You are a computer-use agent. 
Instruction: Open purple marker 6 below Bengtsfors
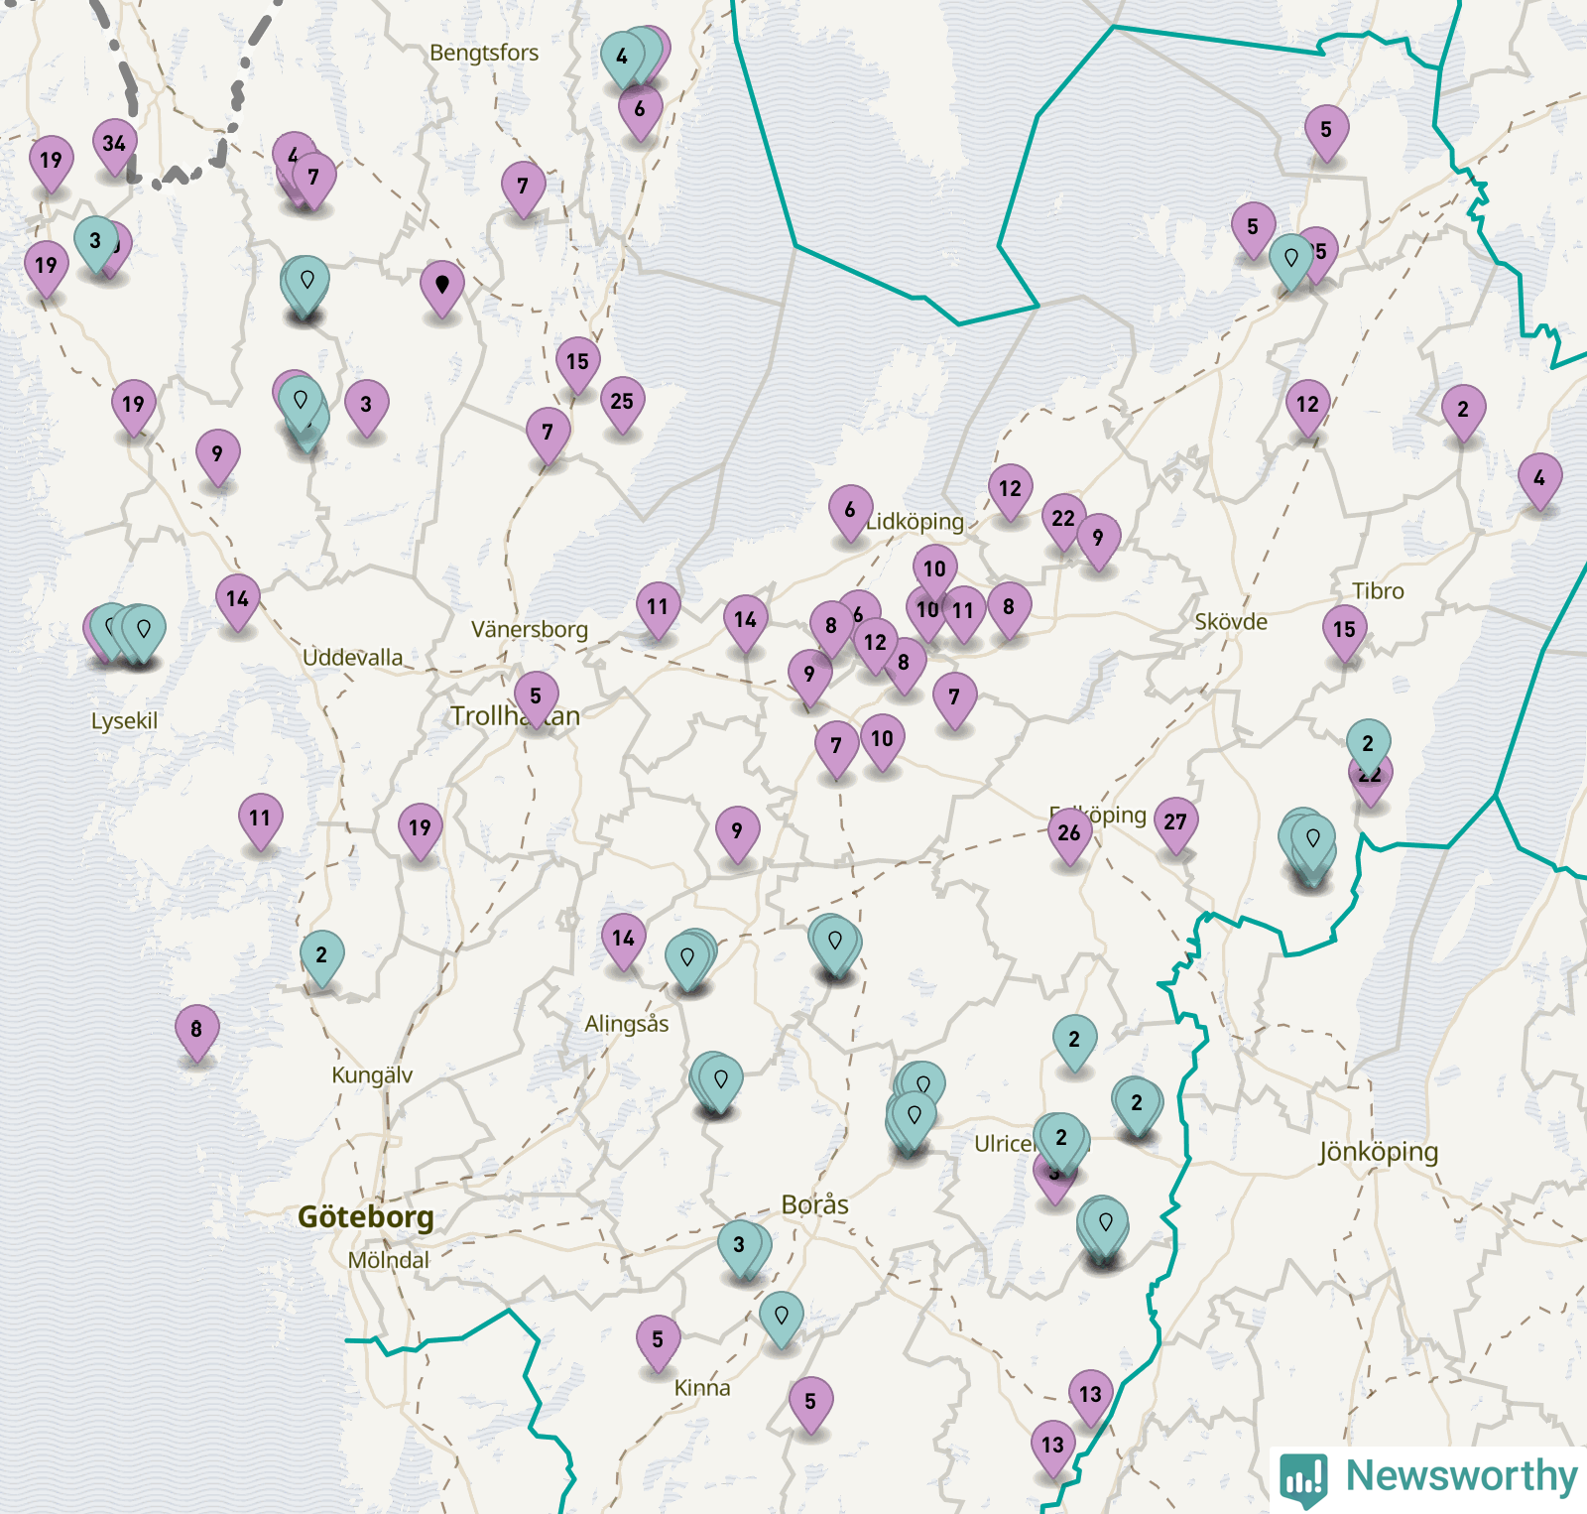coord(640,112)
